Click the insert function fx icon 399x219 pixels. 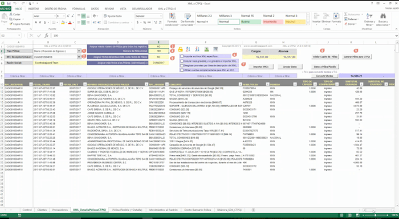(x=47, y=36)
